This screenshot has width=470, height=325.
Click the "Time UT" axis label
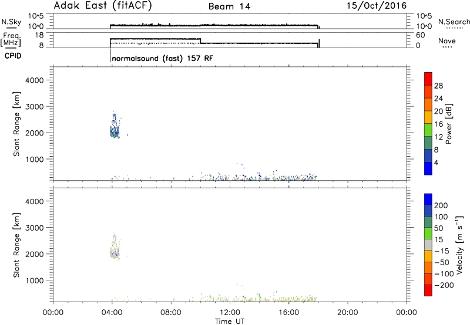[230, 321]
